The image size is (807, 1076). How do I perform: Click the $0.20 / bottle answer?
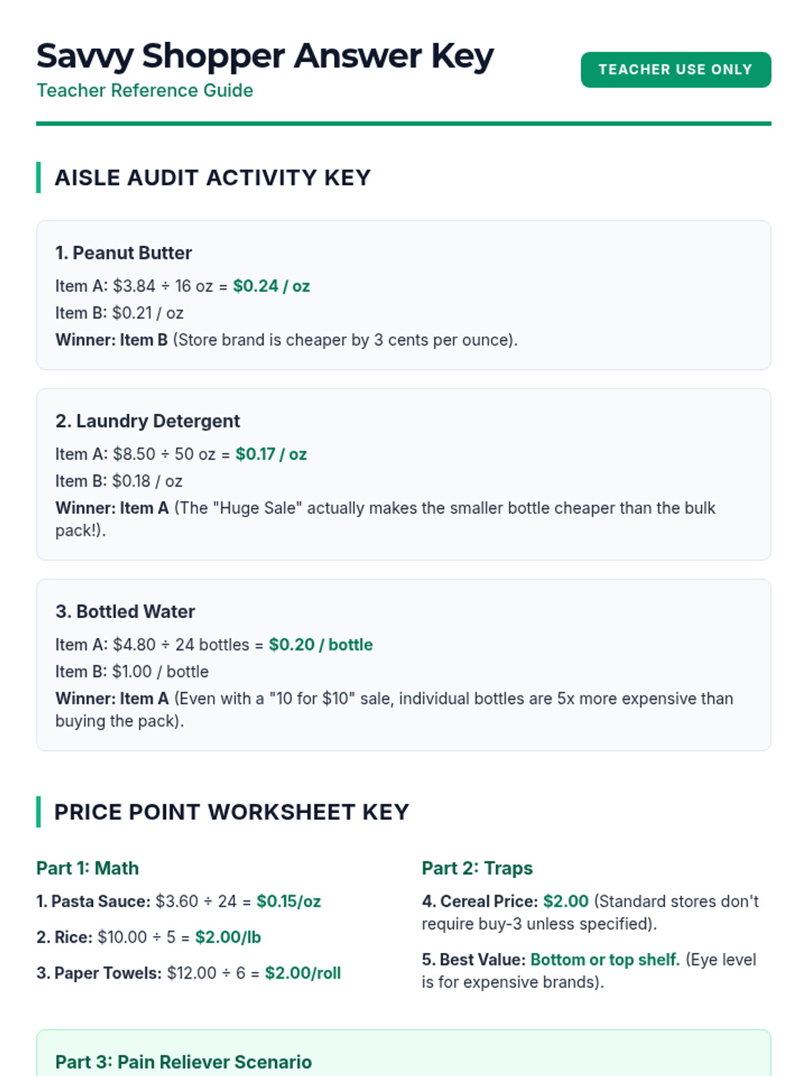[x=321, y=644]
